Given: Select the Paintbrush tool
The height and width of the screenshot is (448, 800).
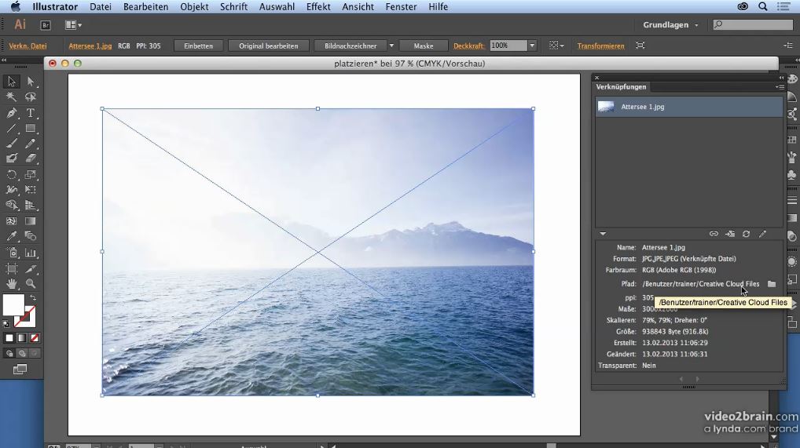Looking at the screenshot, I should tap(11, 144).
